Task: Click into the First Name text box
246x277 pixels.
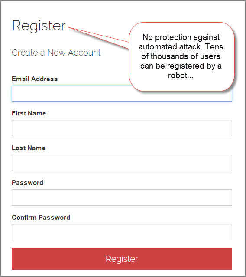Action: [x=122, y=128]
